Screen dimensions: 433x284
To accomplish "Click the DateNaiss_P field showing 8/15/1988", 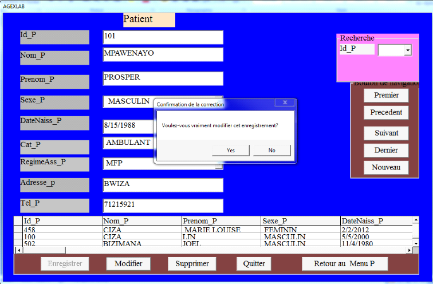I will (128, 127).
